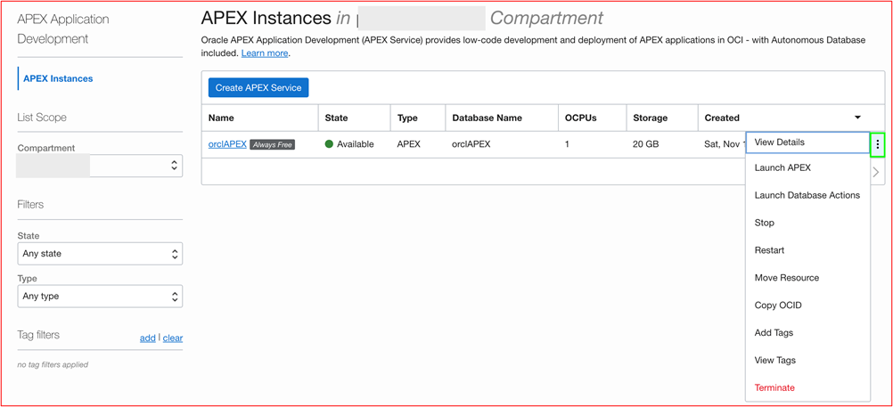Open the orclAPEX instance link
Viewport: 893px width, 407px height.
(x=227, y=144)
